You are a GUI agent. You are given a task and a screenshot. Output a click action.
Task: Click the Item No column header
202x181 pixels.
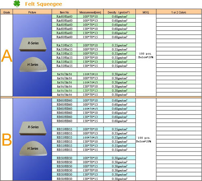pos(64,12)
